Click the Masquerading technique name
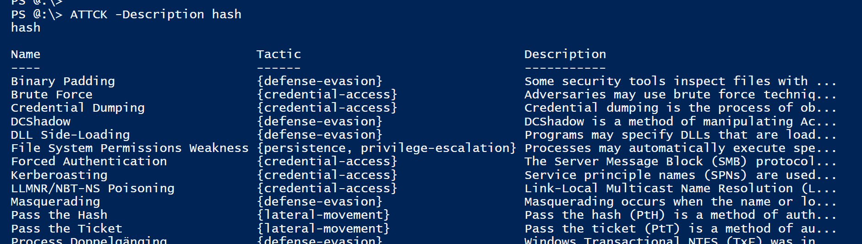862x244 pixels. (x=55, y=202)
